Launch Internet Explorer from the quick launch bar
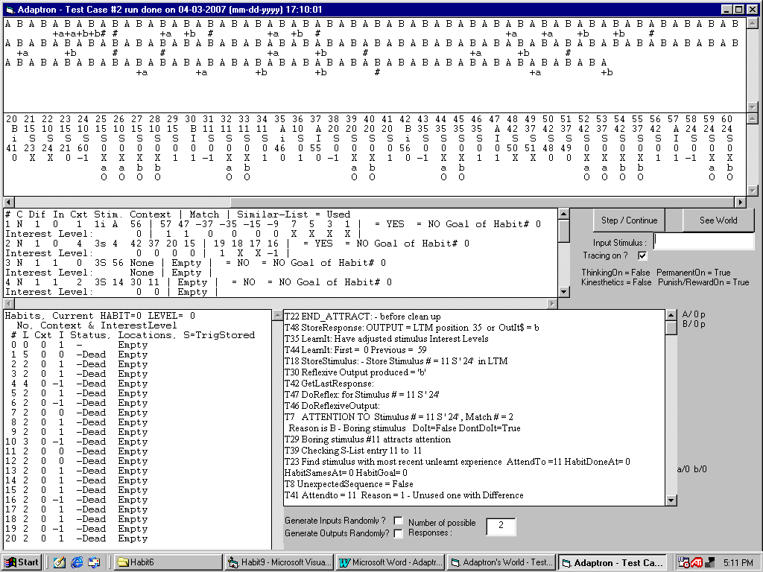The image size is (763, 572). pos(77,562)
